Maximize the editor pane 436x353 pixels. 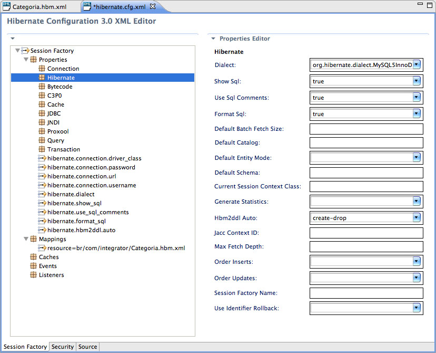pyautogui.click(x=430, y=5)
